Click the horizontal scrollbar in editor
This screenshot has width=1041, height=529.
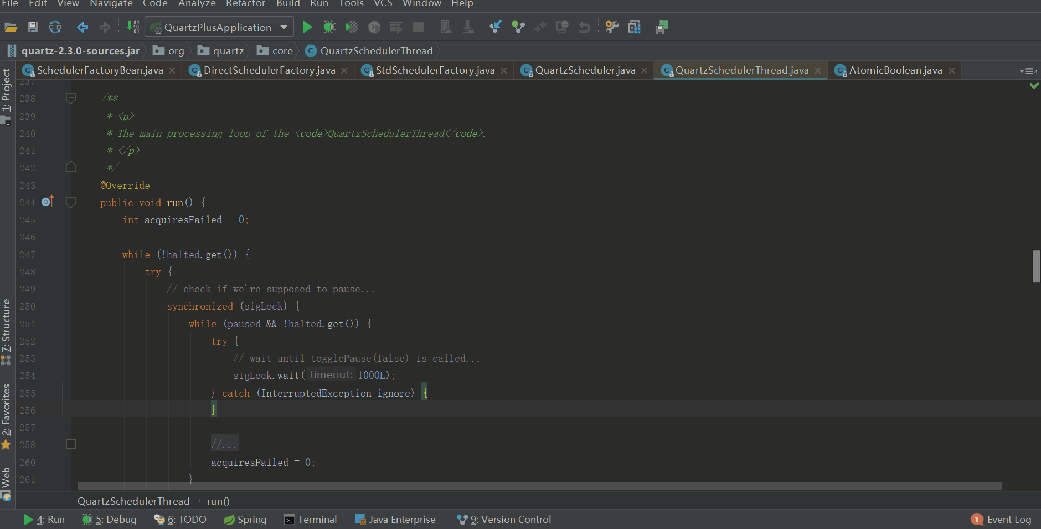pyautogui.click(x=540, y=486)
